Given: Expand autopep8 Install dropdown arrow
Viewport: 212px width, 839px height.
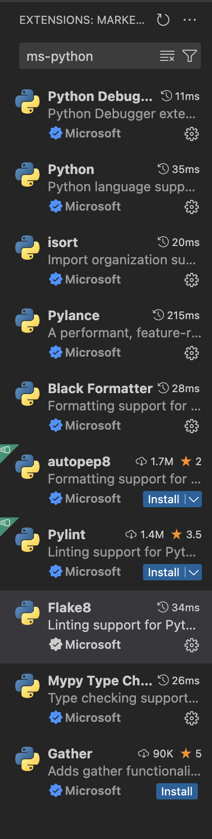Looking at the screenshot, I should click(x=194, y=499).
